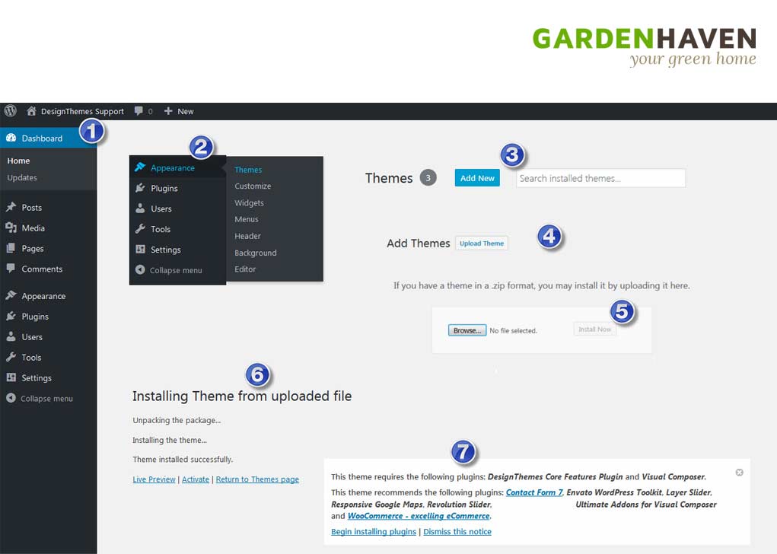Click the Users icon in the flyout menu
This screenshot has height=554, width=777.
tap(140, 208)
